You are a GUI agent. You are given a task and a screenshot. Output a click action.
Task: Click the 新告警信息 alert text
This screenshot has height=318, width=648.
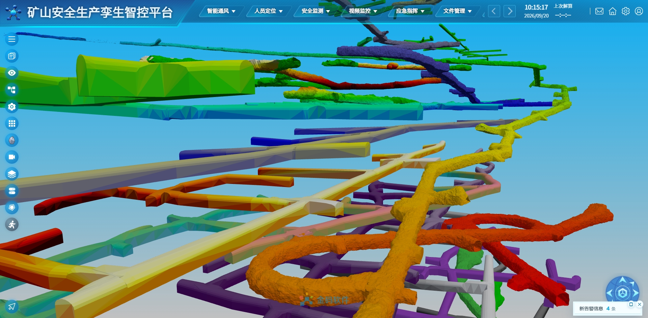[591, 309]
